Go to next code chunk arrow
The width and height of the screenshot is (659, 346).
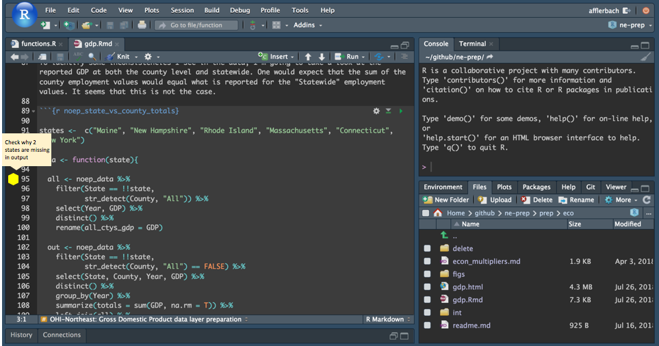click(x=322, y=57)
